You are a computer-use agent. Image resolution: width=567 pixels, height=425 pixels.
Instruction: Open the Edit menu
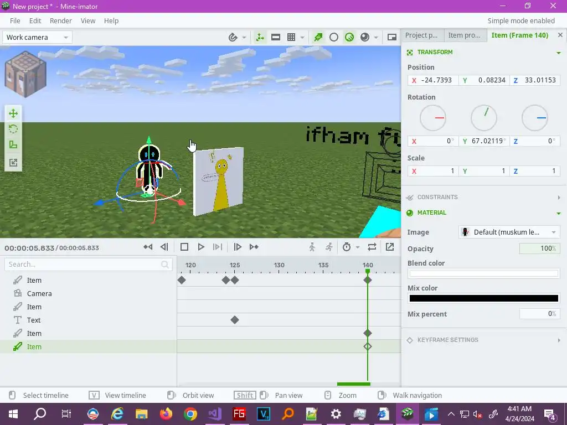(35, 20)
